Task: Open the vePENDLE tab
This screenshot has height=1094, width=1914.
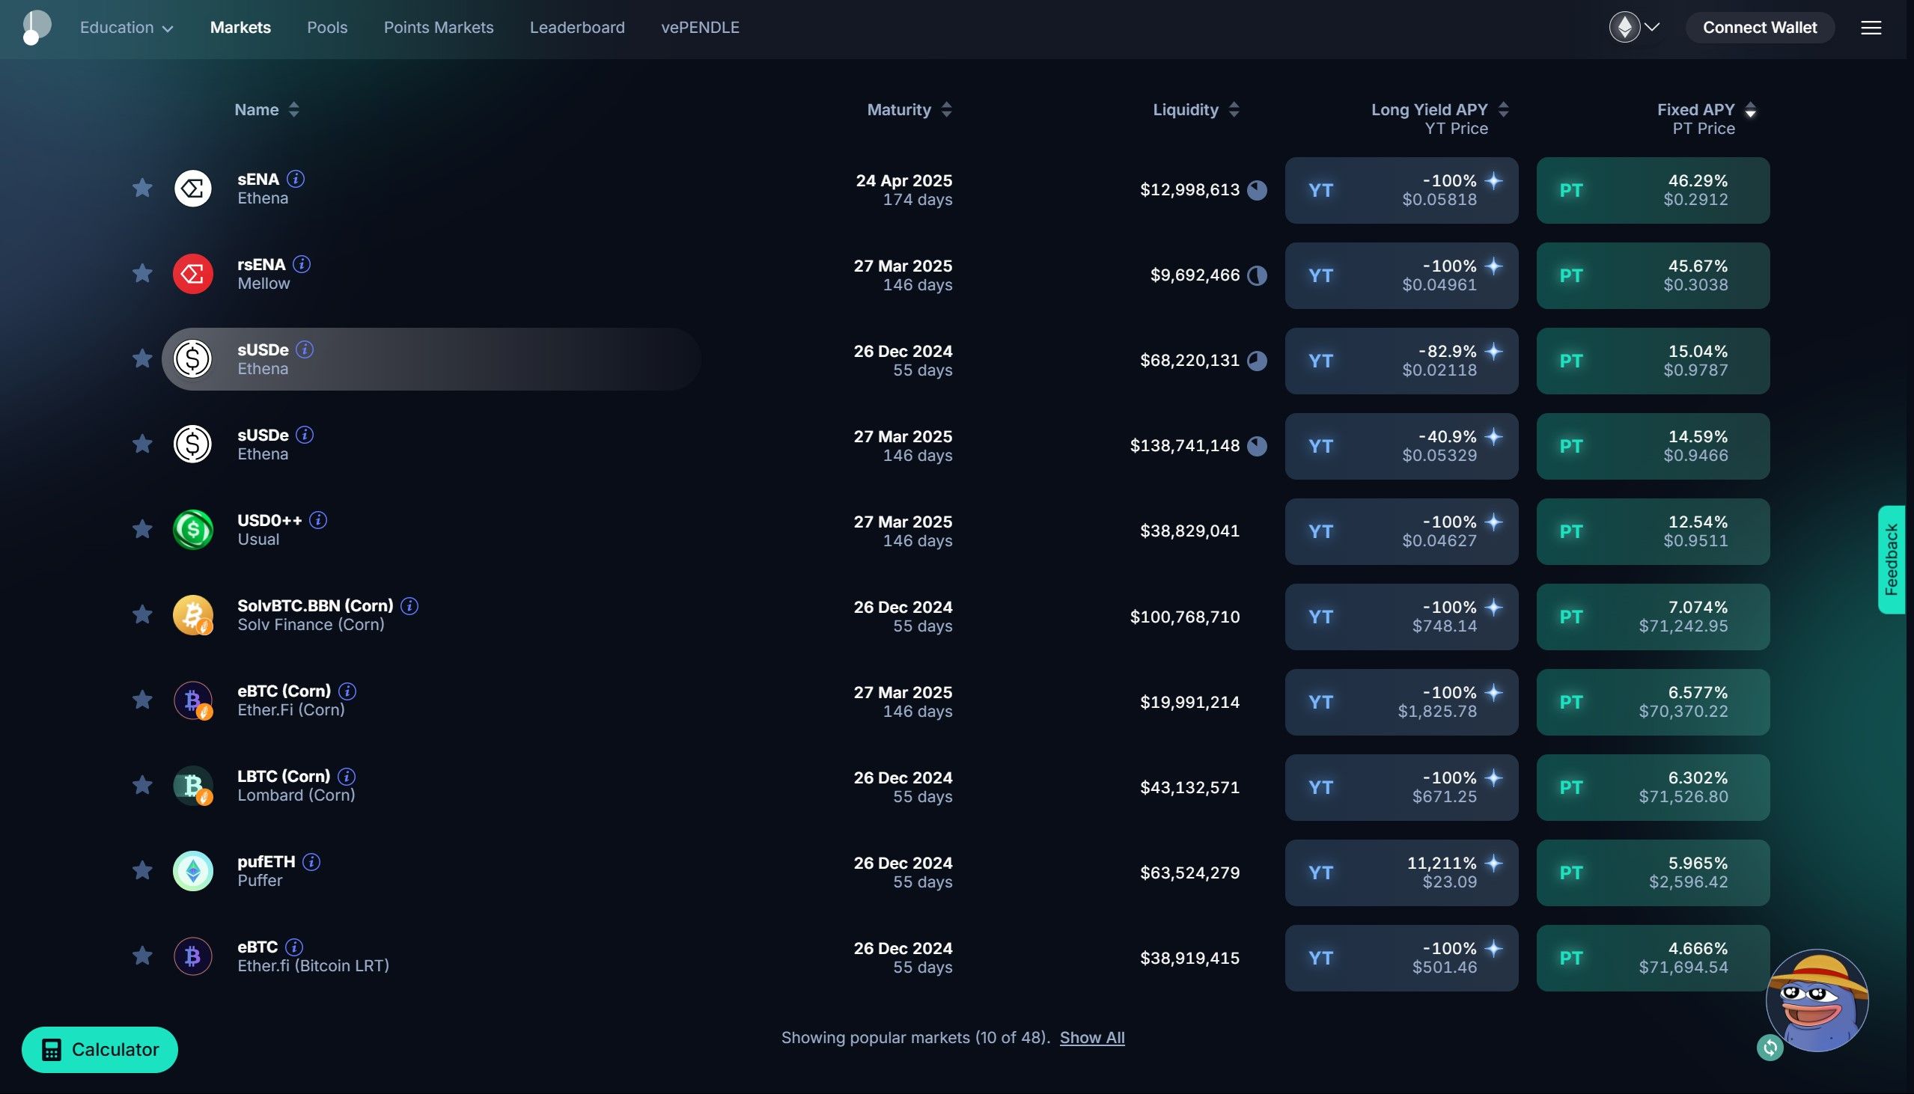Action: click(x=700, y=28)
